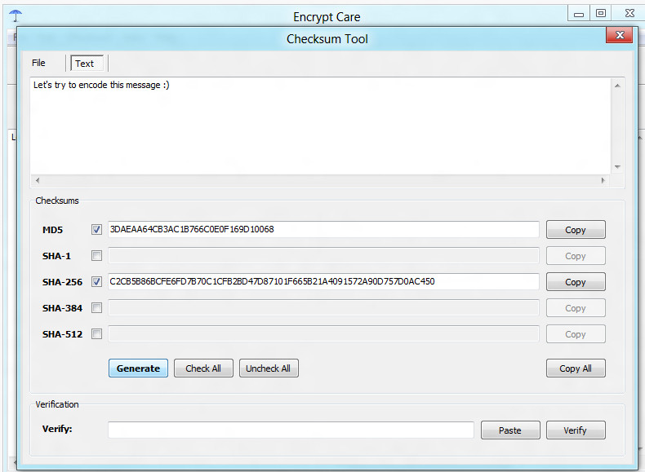Click the text area scroll-left arrow
Viewport: 645px width, 472px height.
(x=38, y=180)
